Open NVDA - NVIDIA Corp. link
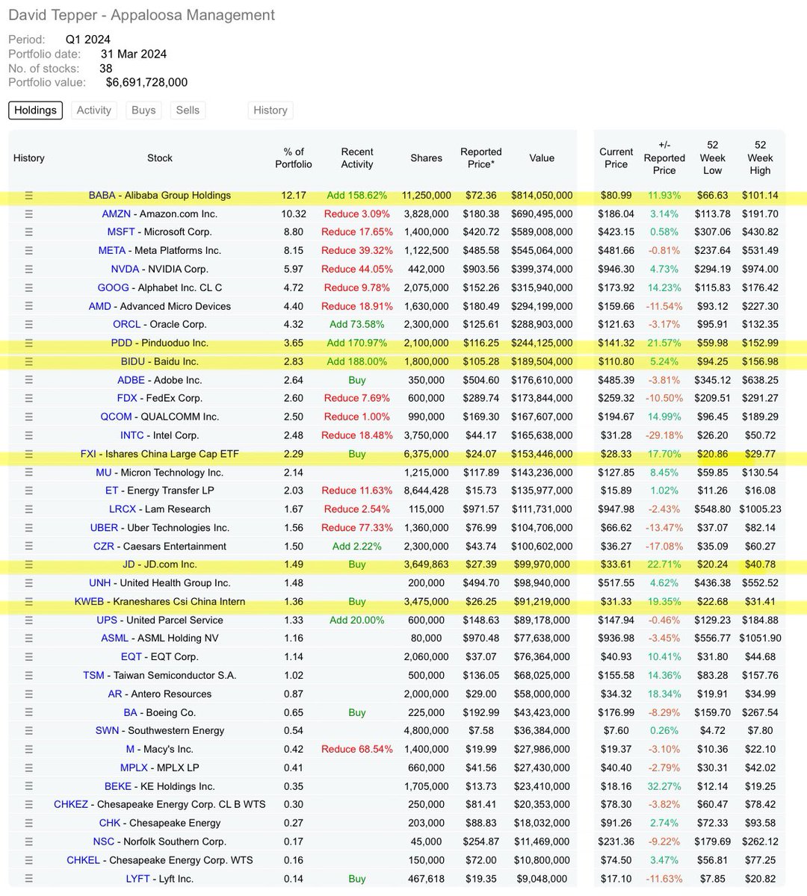Screen dimensions: 807x896 tap(160, 269)
